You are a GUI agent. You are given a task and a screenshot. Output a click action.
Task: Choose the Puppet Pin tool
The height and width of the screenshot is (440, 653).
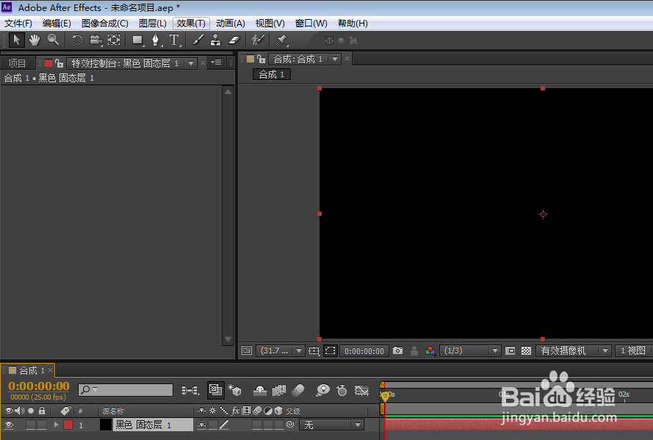point(281,40)
